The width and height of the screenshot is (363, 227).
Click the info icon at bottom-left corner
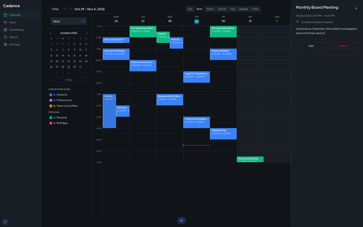(x=5, y=222)
